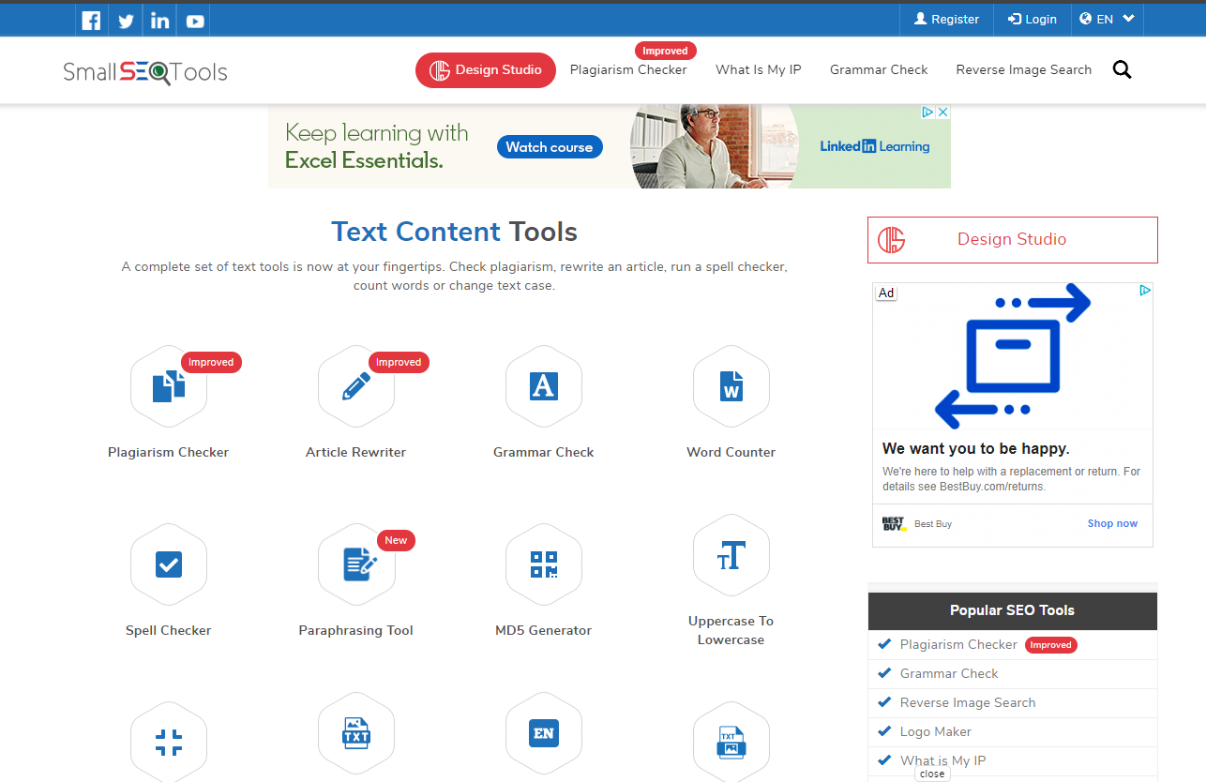Open the EN language tool icon in the bottom row
The width and height of the screenshot is (1206, 782).
coord(544,732)
